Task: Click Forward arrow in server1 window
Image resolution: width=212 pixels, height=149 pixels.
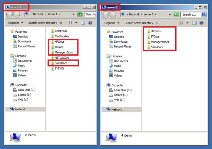Action: point(17,14)
